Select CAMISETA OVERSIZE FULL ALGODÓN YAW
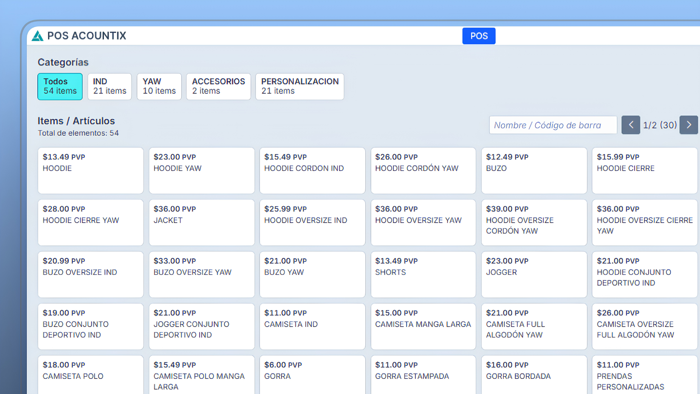 tap(645, 326)
